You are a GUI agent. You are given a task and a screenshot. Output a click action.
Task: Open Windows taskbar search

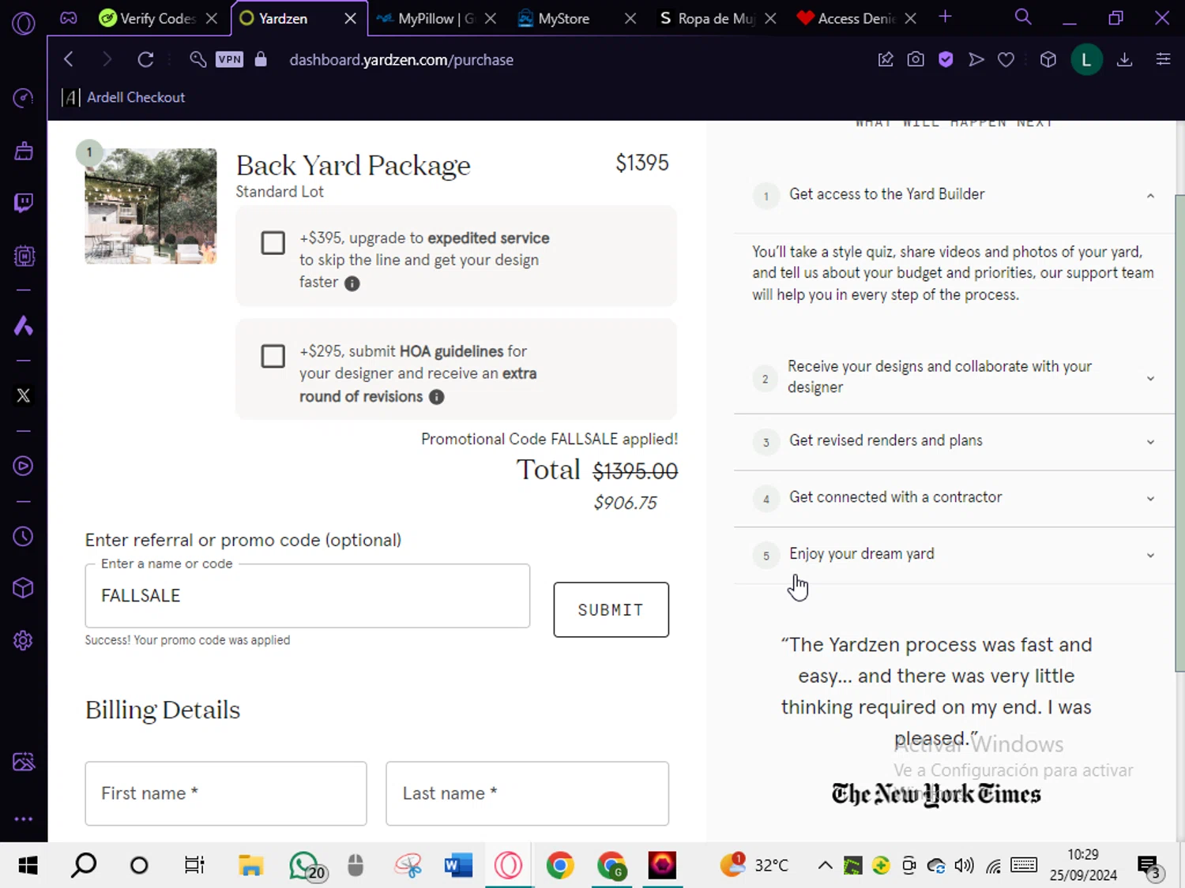[84, 866]
